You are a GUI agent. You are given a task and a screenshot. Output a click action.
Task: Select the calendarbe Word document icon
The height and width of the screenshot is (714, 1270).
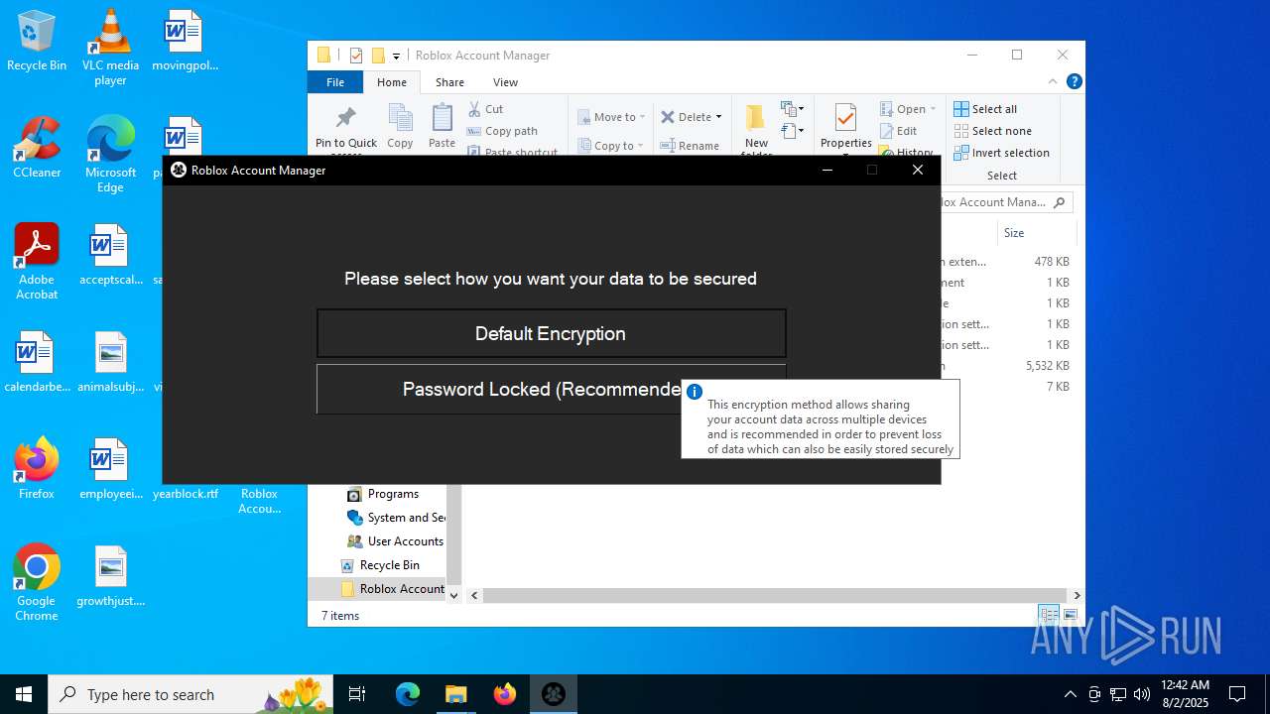(x=37, y=362)
